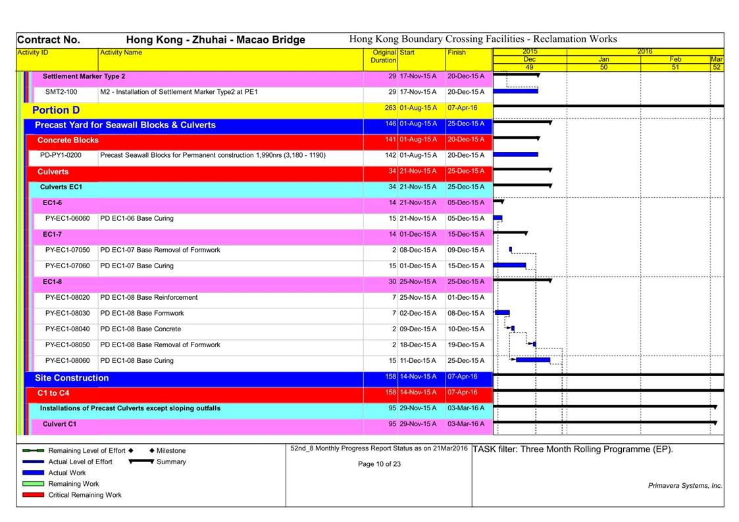Click the M2 - Installation of Settlement Marker Type2 name
The height and width of the screenshot is (522, 739).
tap(179, 92)
